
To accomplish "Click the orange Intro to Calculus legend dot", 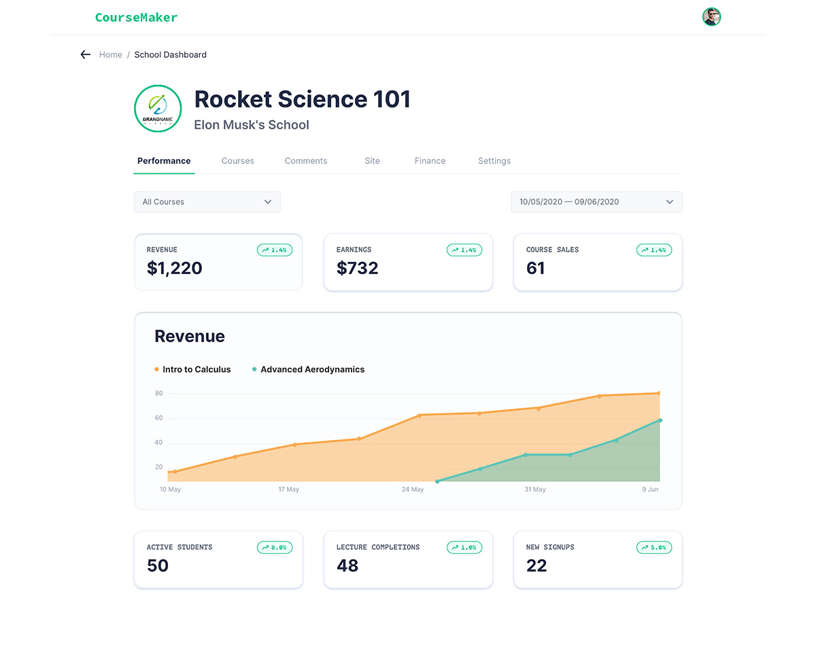I will 156,369.
